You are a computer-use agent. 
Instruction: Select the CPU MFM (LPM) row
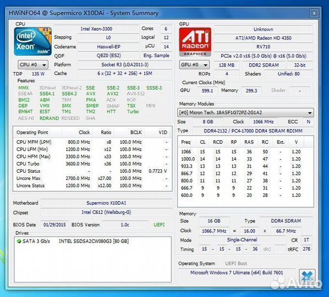tap(92, 142)
